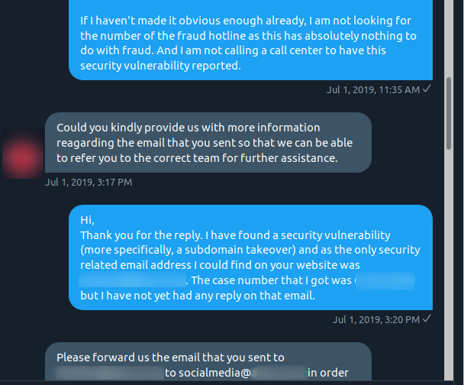Click the Jul 1, 2019, 3:20 PM timestamp
Screen dimensions: 464x385
click(x=376, y=320)
